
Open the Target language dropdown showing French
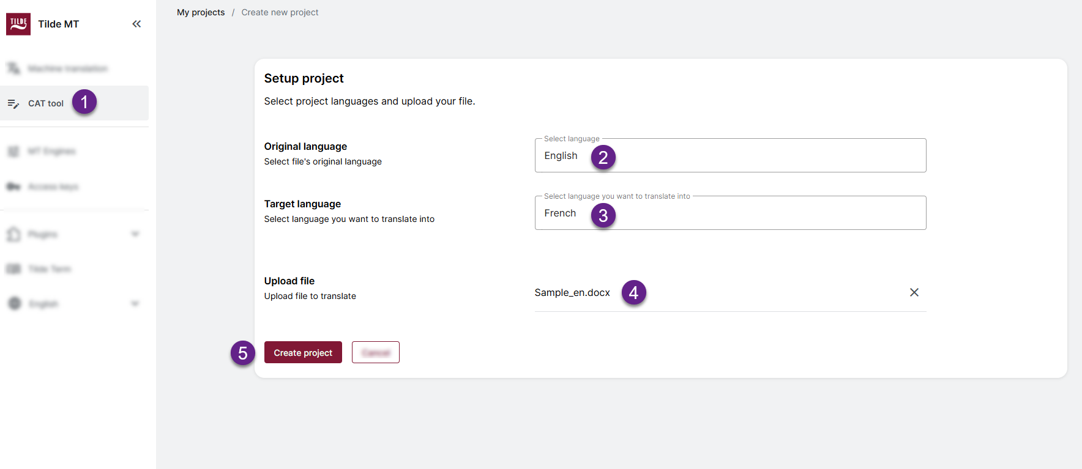[x=729, y=213]
